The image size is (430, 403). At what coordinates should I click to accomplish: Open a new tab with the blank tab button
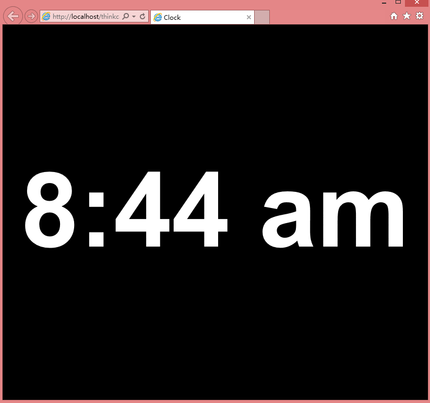262,17
